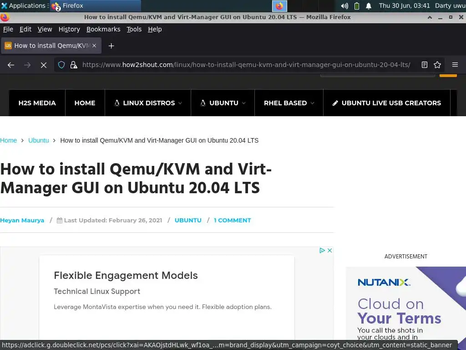Open the Help menu
466x350 pixels.
tap(155, 29)
